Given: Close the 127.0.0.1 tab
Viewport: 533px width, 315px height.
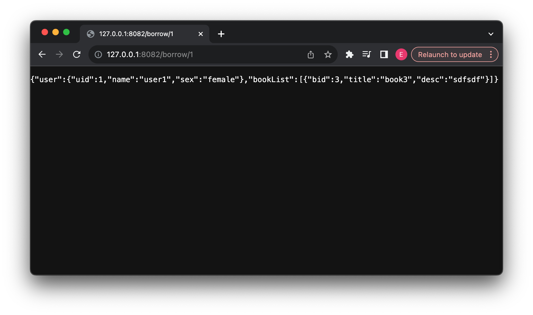Looking at the screenshot, I should click(x=200, y=34).
